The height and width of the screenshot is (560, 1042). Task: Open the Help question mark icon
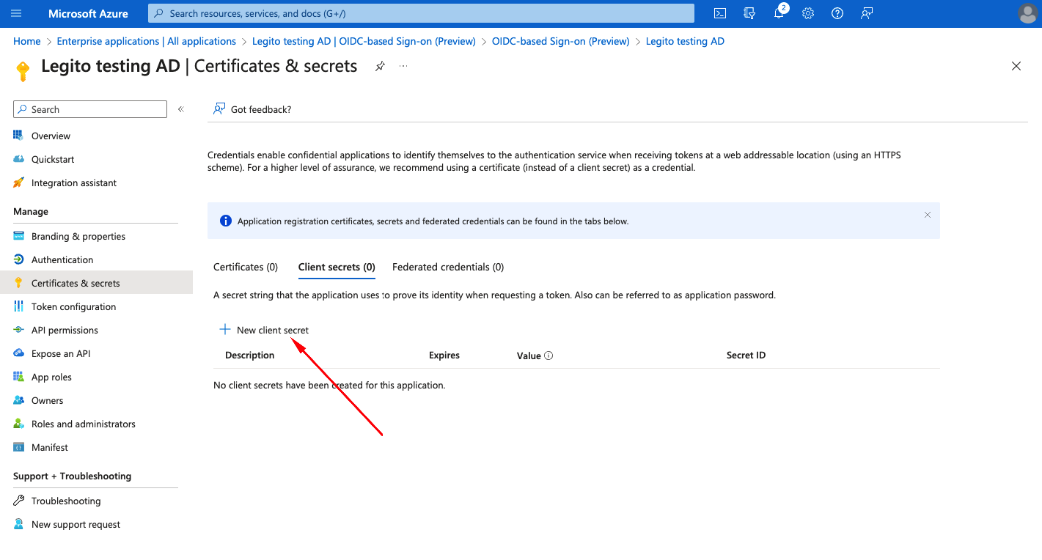pyautogui.click(x=837, y=13)
